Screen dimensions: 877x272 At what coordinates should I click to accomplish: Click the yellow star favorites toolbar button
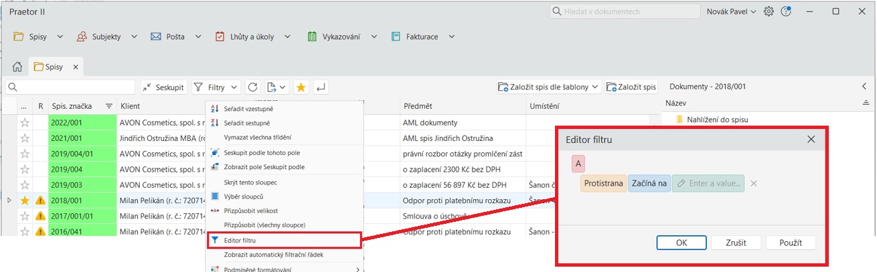click(x=301, y=87)
